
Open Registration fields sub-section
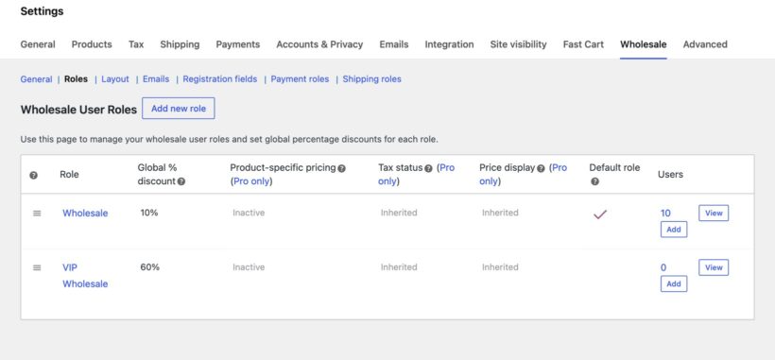(x=220, y=79)
